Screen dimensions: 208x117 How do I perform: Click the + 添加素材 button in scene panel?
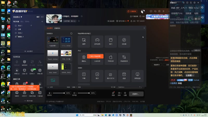(28, 51)
